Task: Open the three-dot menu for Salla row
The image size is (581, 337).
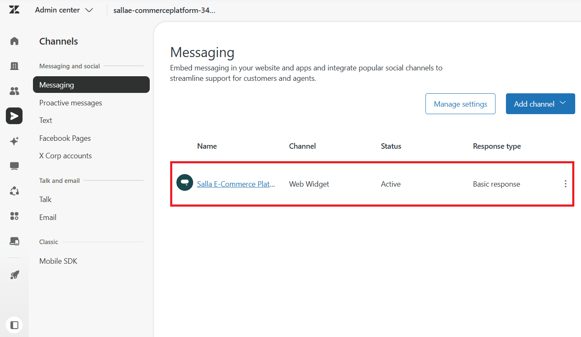Action: (565, 184)
